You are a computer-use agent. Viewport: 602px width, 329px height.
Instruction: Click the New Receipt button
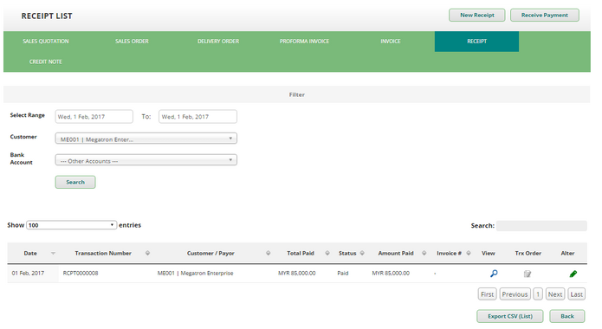pos(477,15)
